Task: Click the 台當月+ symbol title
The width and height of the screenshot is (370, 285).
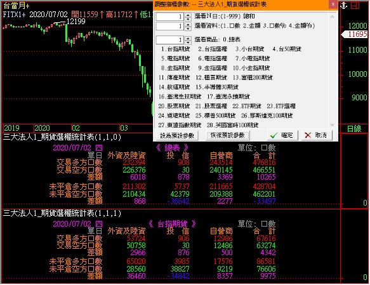Action: [x=16, y=6]
